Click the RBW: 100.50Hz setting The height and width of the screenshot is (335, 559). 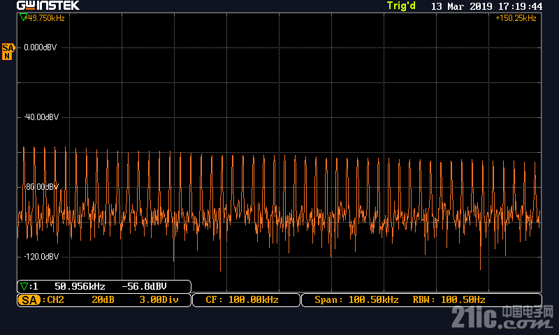click(449, 300)
